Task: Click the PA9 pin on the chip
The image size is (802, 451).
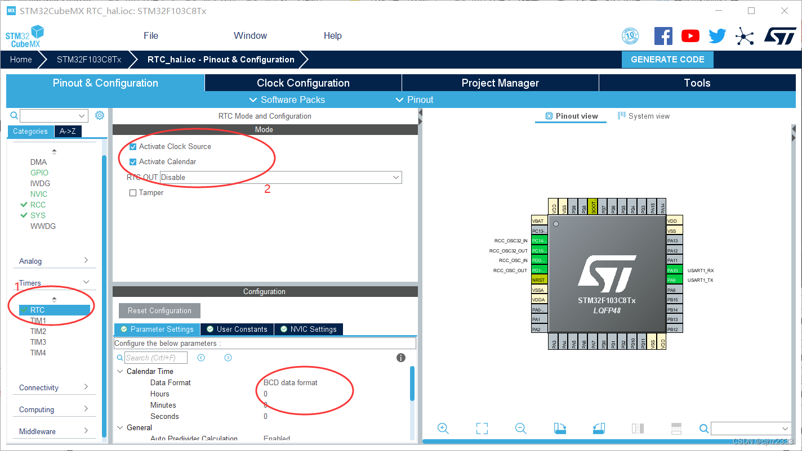Action: tap(674, 280)
